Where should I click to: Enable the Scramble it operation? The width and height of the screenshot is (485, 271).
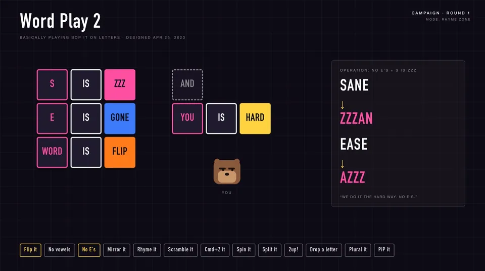(x=181, y=250)
